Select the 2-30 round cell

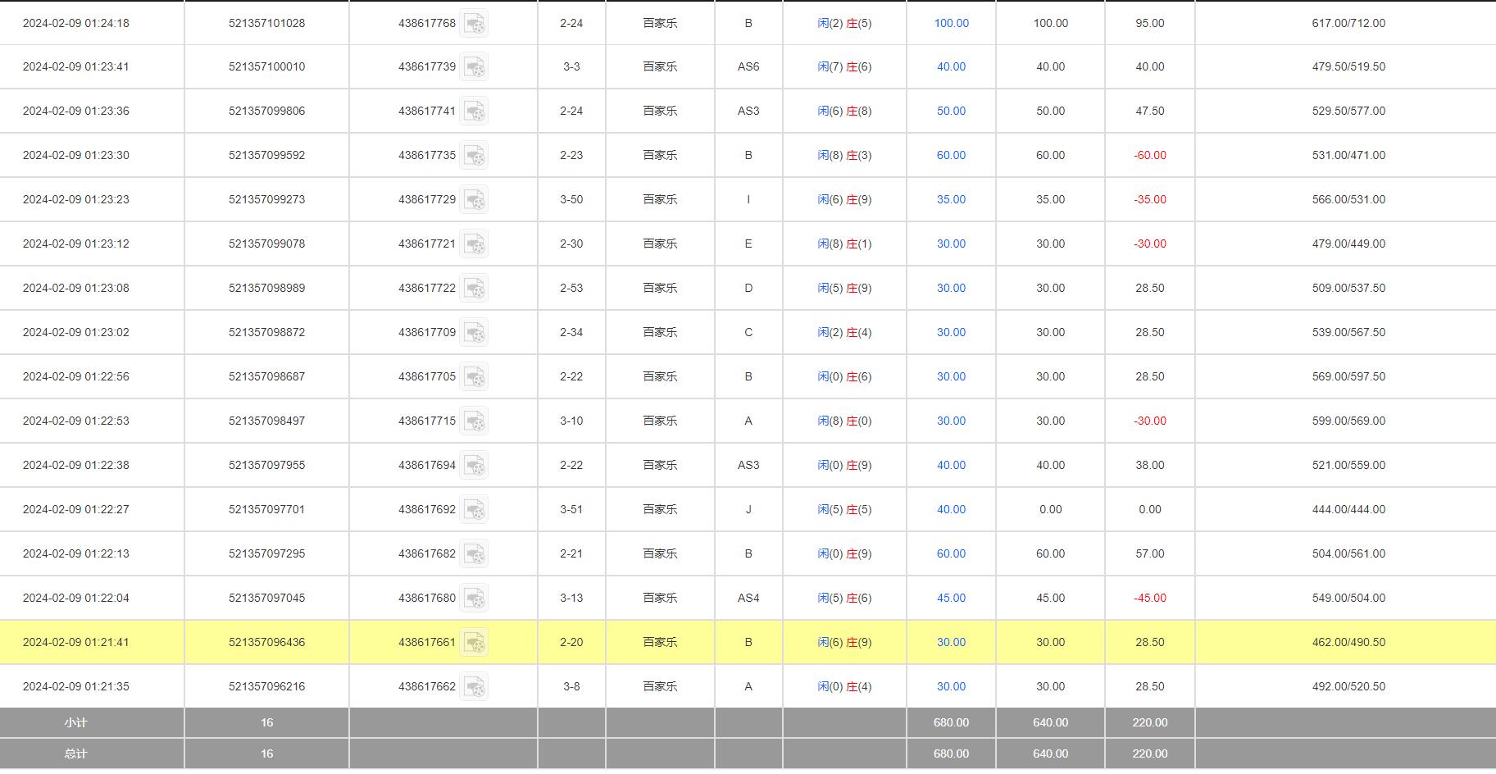coord(571,244)
